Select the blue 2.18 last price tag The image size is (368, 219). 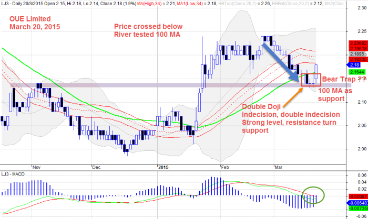click(354, 65)
